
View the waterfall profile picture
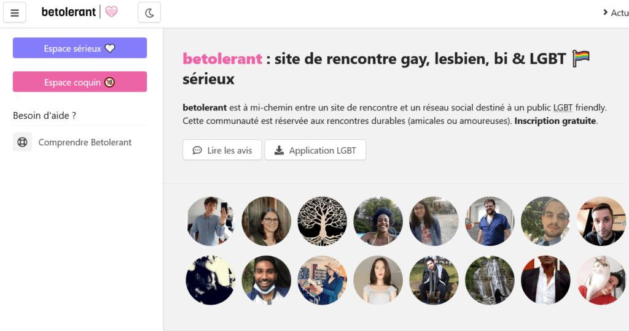coord(490,280)
